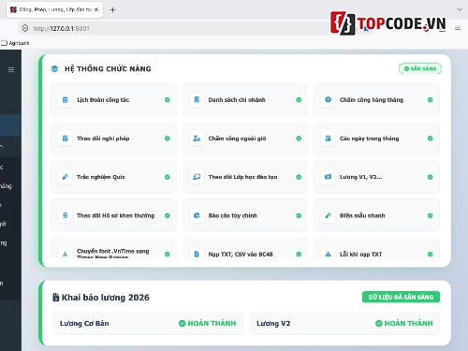Close the current browser tab
This screenshot has width=468, height=351.
click(x=96, y=9)
